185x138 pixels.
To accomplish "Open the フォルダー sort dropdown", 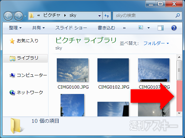I will pyautogui.click(x=156, y=43).
